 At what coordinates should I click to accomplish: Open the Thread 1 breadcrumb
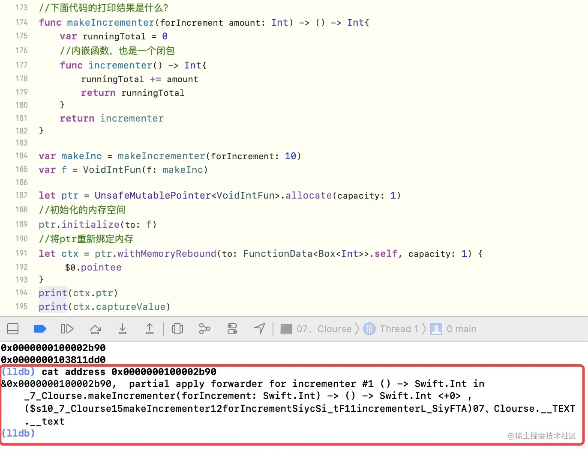click(391, 329)
